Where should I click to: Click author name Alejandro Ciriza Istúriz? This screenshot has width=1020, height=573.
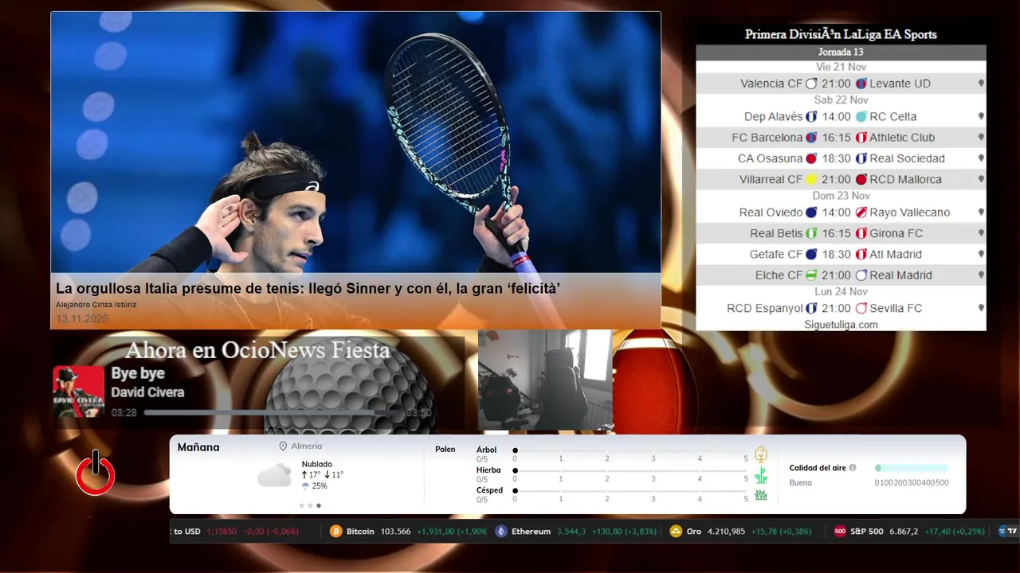96,305
